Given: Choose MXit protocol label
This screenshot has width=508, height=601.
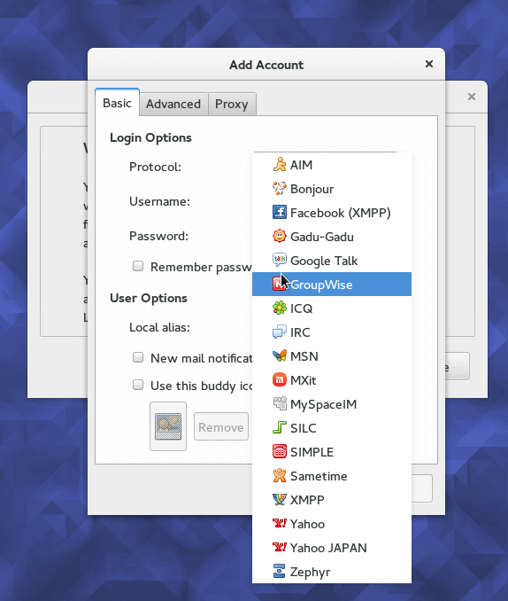Looking at the screenshot, I should click(304, 380).
